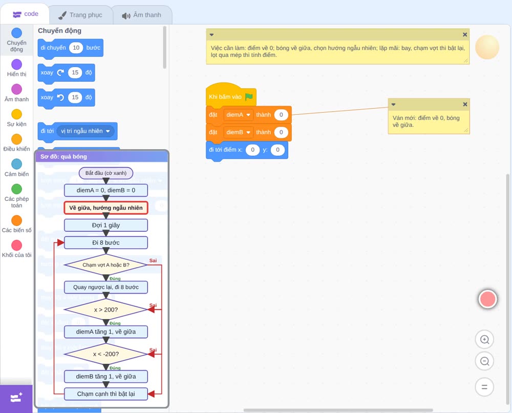Switch to the code tab
The image size is (512, 413).
coord(26,14)
